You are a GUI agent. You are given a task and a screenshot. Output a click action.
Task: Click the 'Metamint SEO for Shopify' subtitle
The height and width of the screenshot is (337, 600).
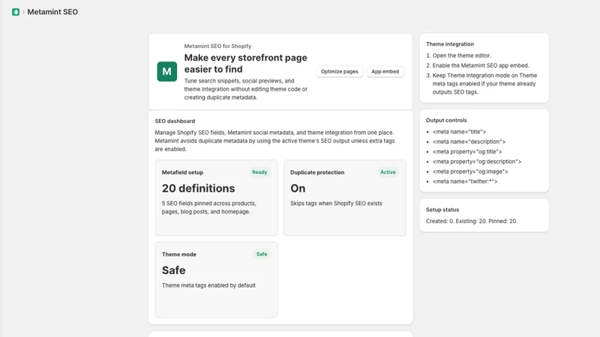pyautogui.click(x=217, y=46)
